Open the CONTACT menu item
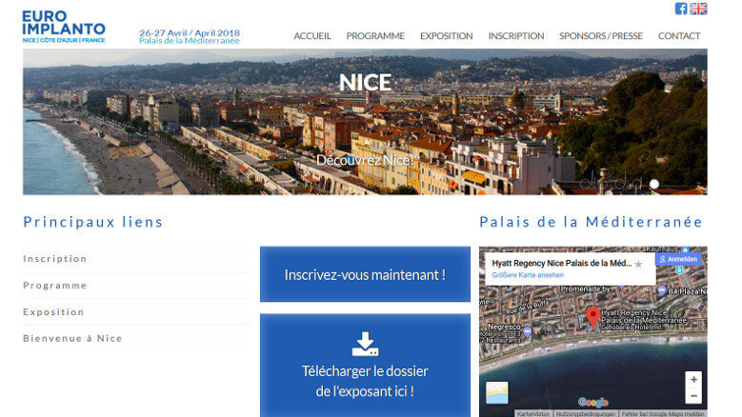This screenshot has height=417, width=742. tap(679, 36)
